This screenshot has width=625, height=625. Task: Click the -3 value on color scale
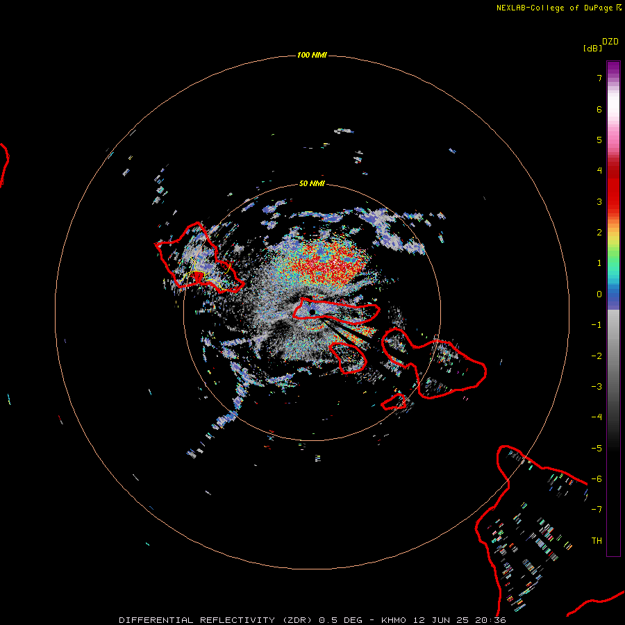[x=597, y=386]
